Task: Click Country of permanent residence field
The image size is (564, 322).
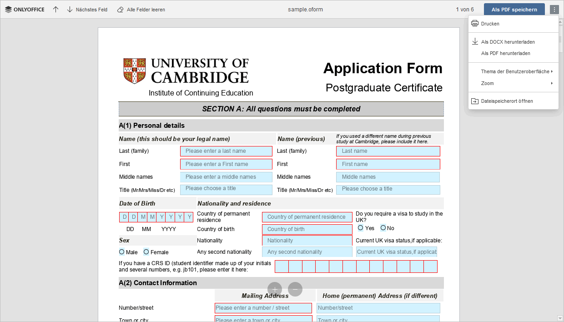Action: (307, 217)
